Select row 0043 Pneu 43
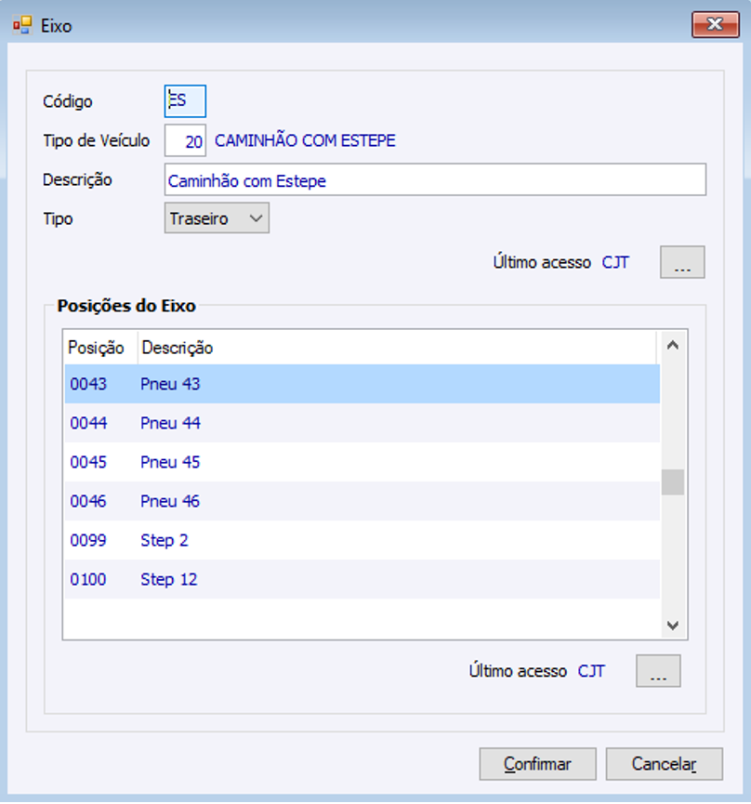 point(362,384)
